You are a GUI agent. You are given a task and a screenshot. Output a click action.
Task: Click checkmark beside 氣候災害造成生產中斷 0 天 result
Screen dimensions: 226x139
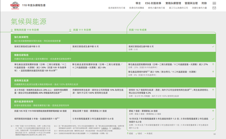[213, 47]
